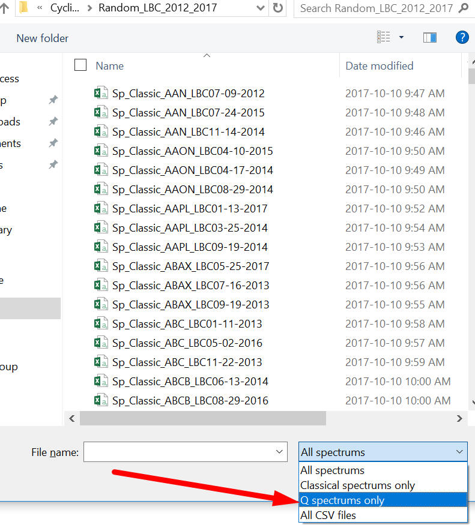Tick the select-all checkbox beside Name
This screenshot has height=525, width=475.
click(80, 65)
